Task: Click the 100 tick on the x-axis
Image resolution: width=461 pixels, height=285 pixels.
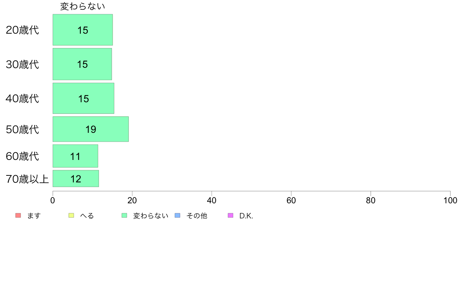Action: [x=450, y=201]
